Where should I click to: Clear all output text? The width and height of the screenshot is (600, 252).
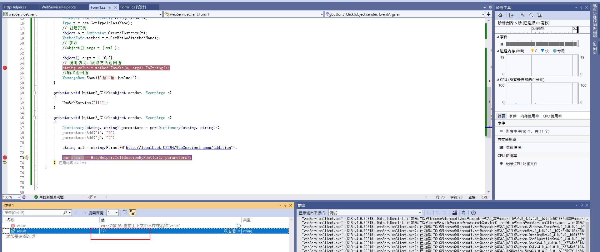point(455,213)
